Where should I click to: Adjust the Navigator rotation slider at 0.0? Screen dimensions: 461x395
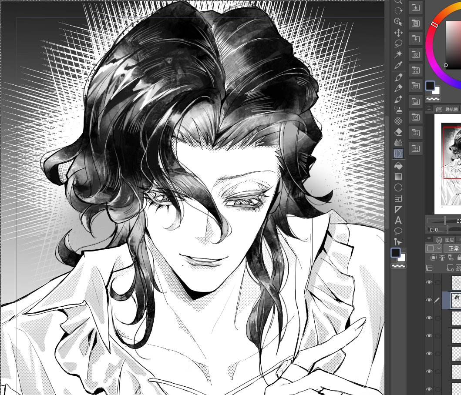[444, 229]
